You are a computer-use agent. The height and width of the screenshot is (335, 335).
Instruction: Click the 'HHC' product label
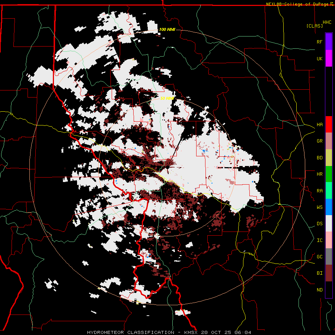click(x=327, y=22)
